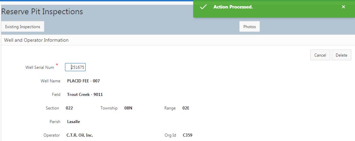Click the red required asterisk
The width and height of the screenshot is (355, 141).
tap(57, 64)
